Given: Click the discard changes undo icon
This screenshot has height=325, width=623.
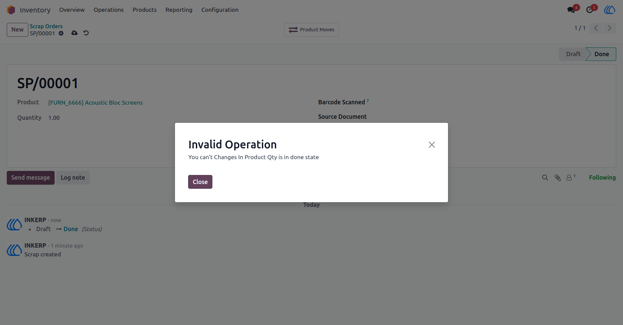Looking at the screenshot, I should 86,33.
